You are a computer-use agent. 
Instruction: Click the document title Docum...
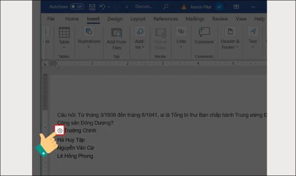[x=144, y=7]
